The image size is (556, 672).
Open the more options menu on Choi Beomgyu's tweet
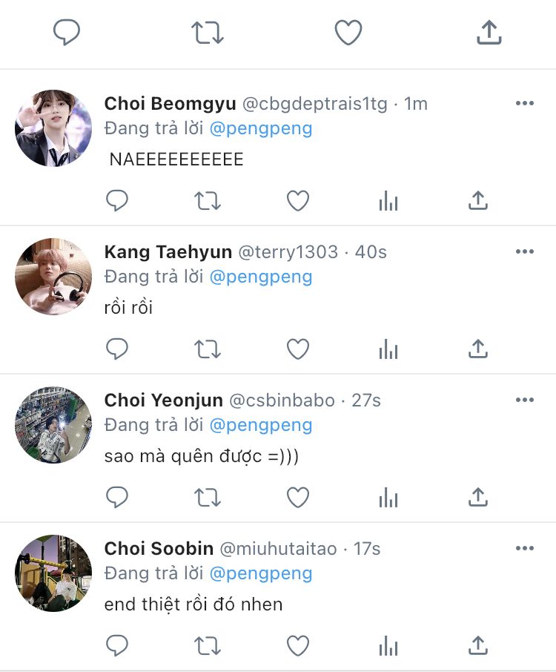pos(525,104)
